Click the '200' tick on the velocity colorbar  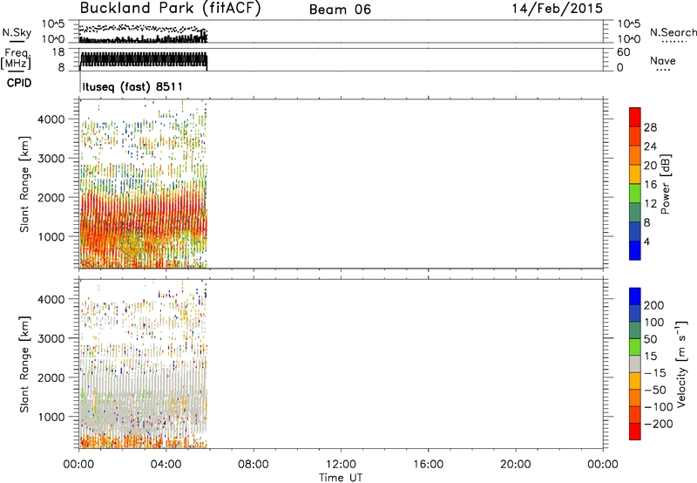654,305
